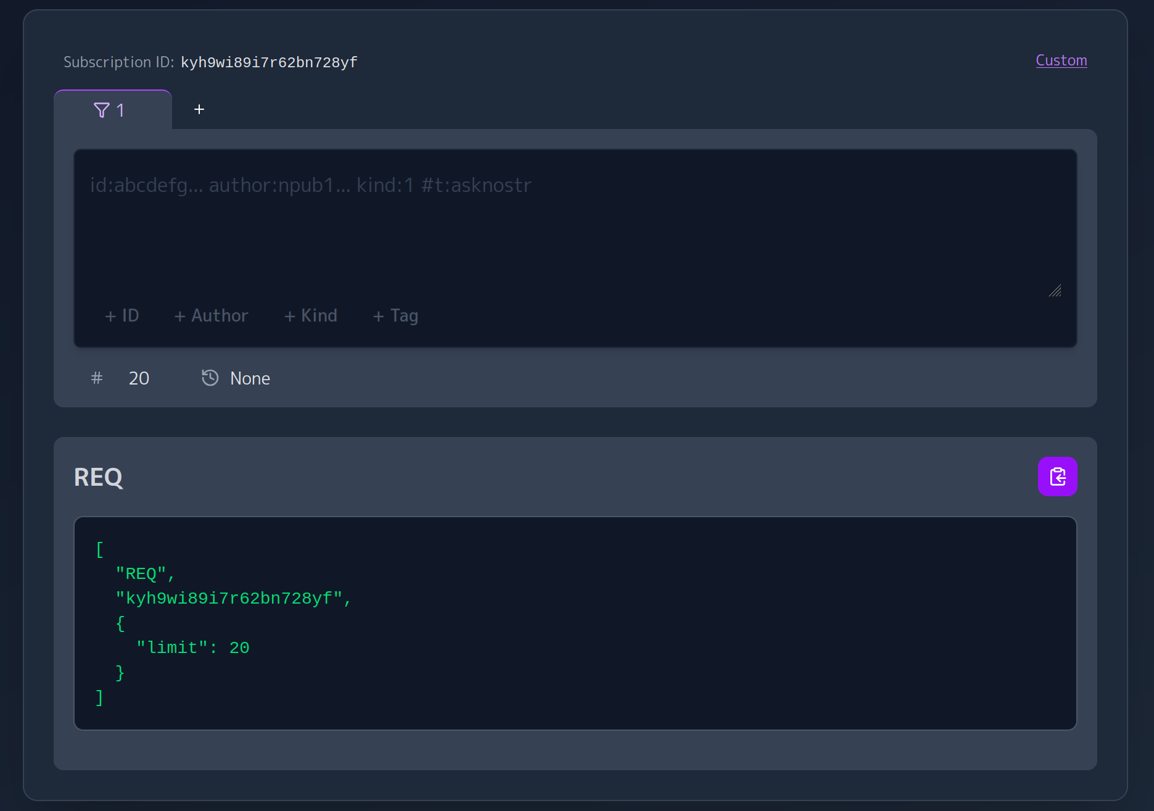This screenshot has height=811, width=1154.
Task: Click the textarea resize handle
Action: click(x=1055, y=291)
